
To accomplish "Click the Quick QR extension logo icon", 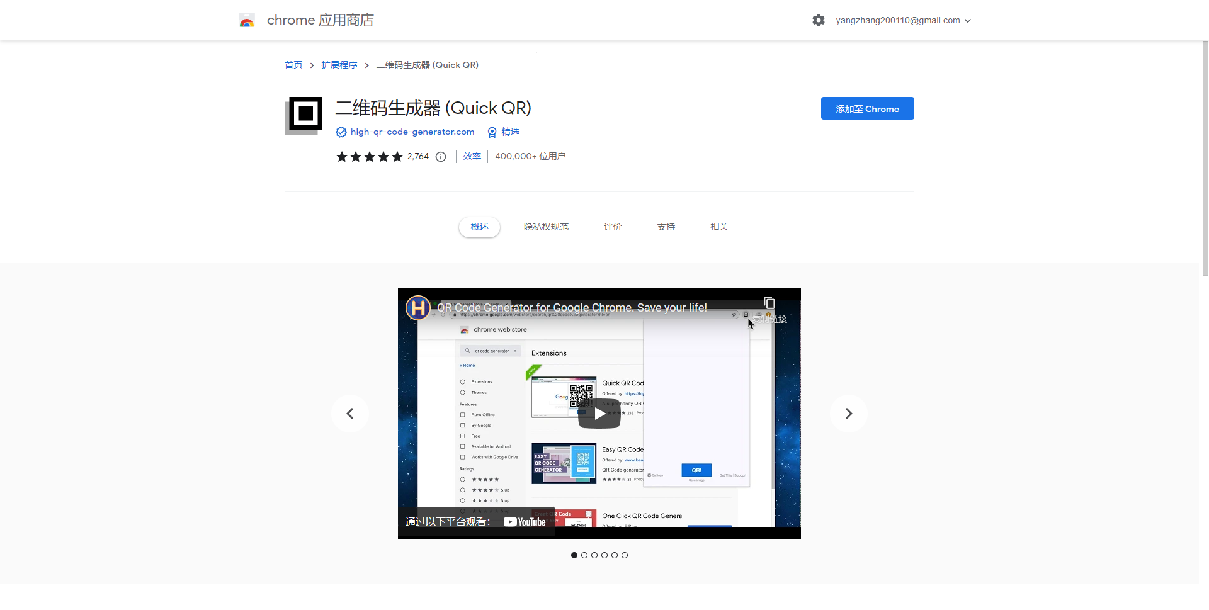I will click(x=304, y=115).
